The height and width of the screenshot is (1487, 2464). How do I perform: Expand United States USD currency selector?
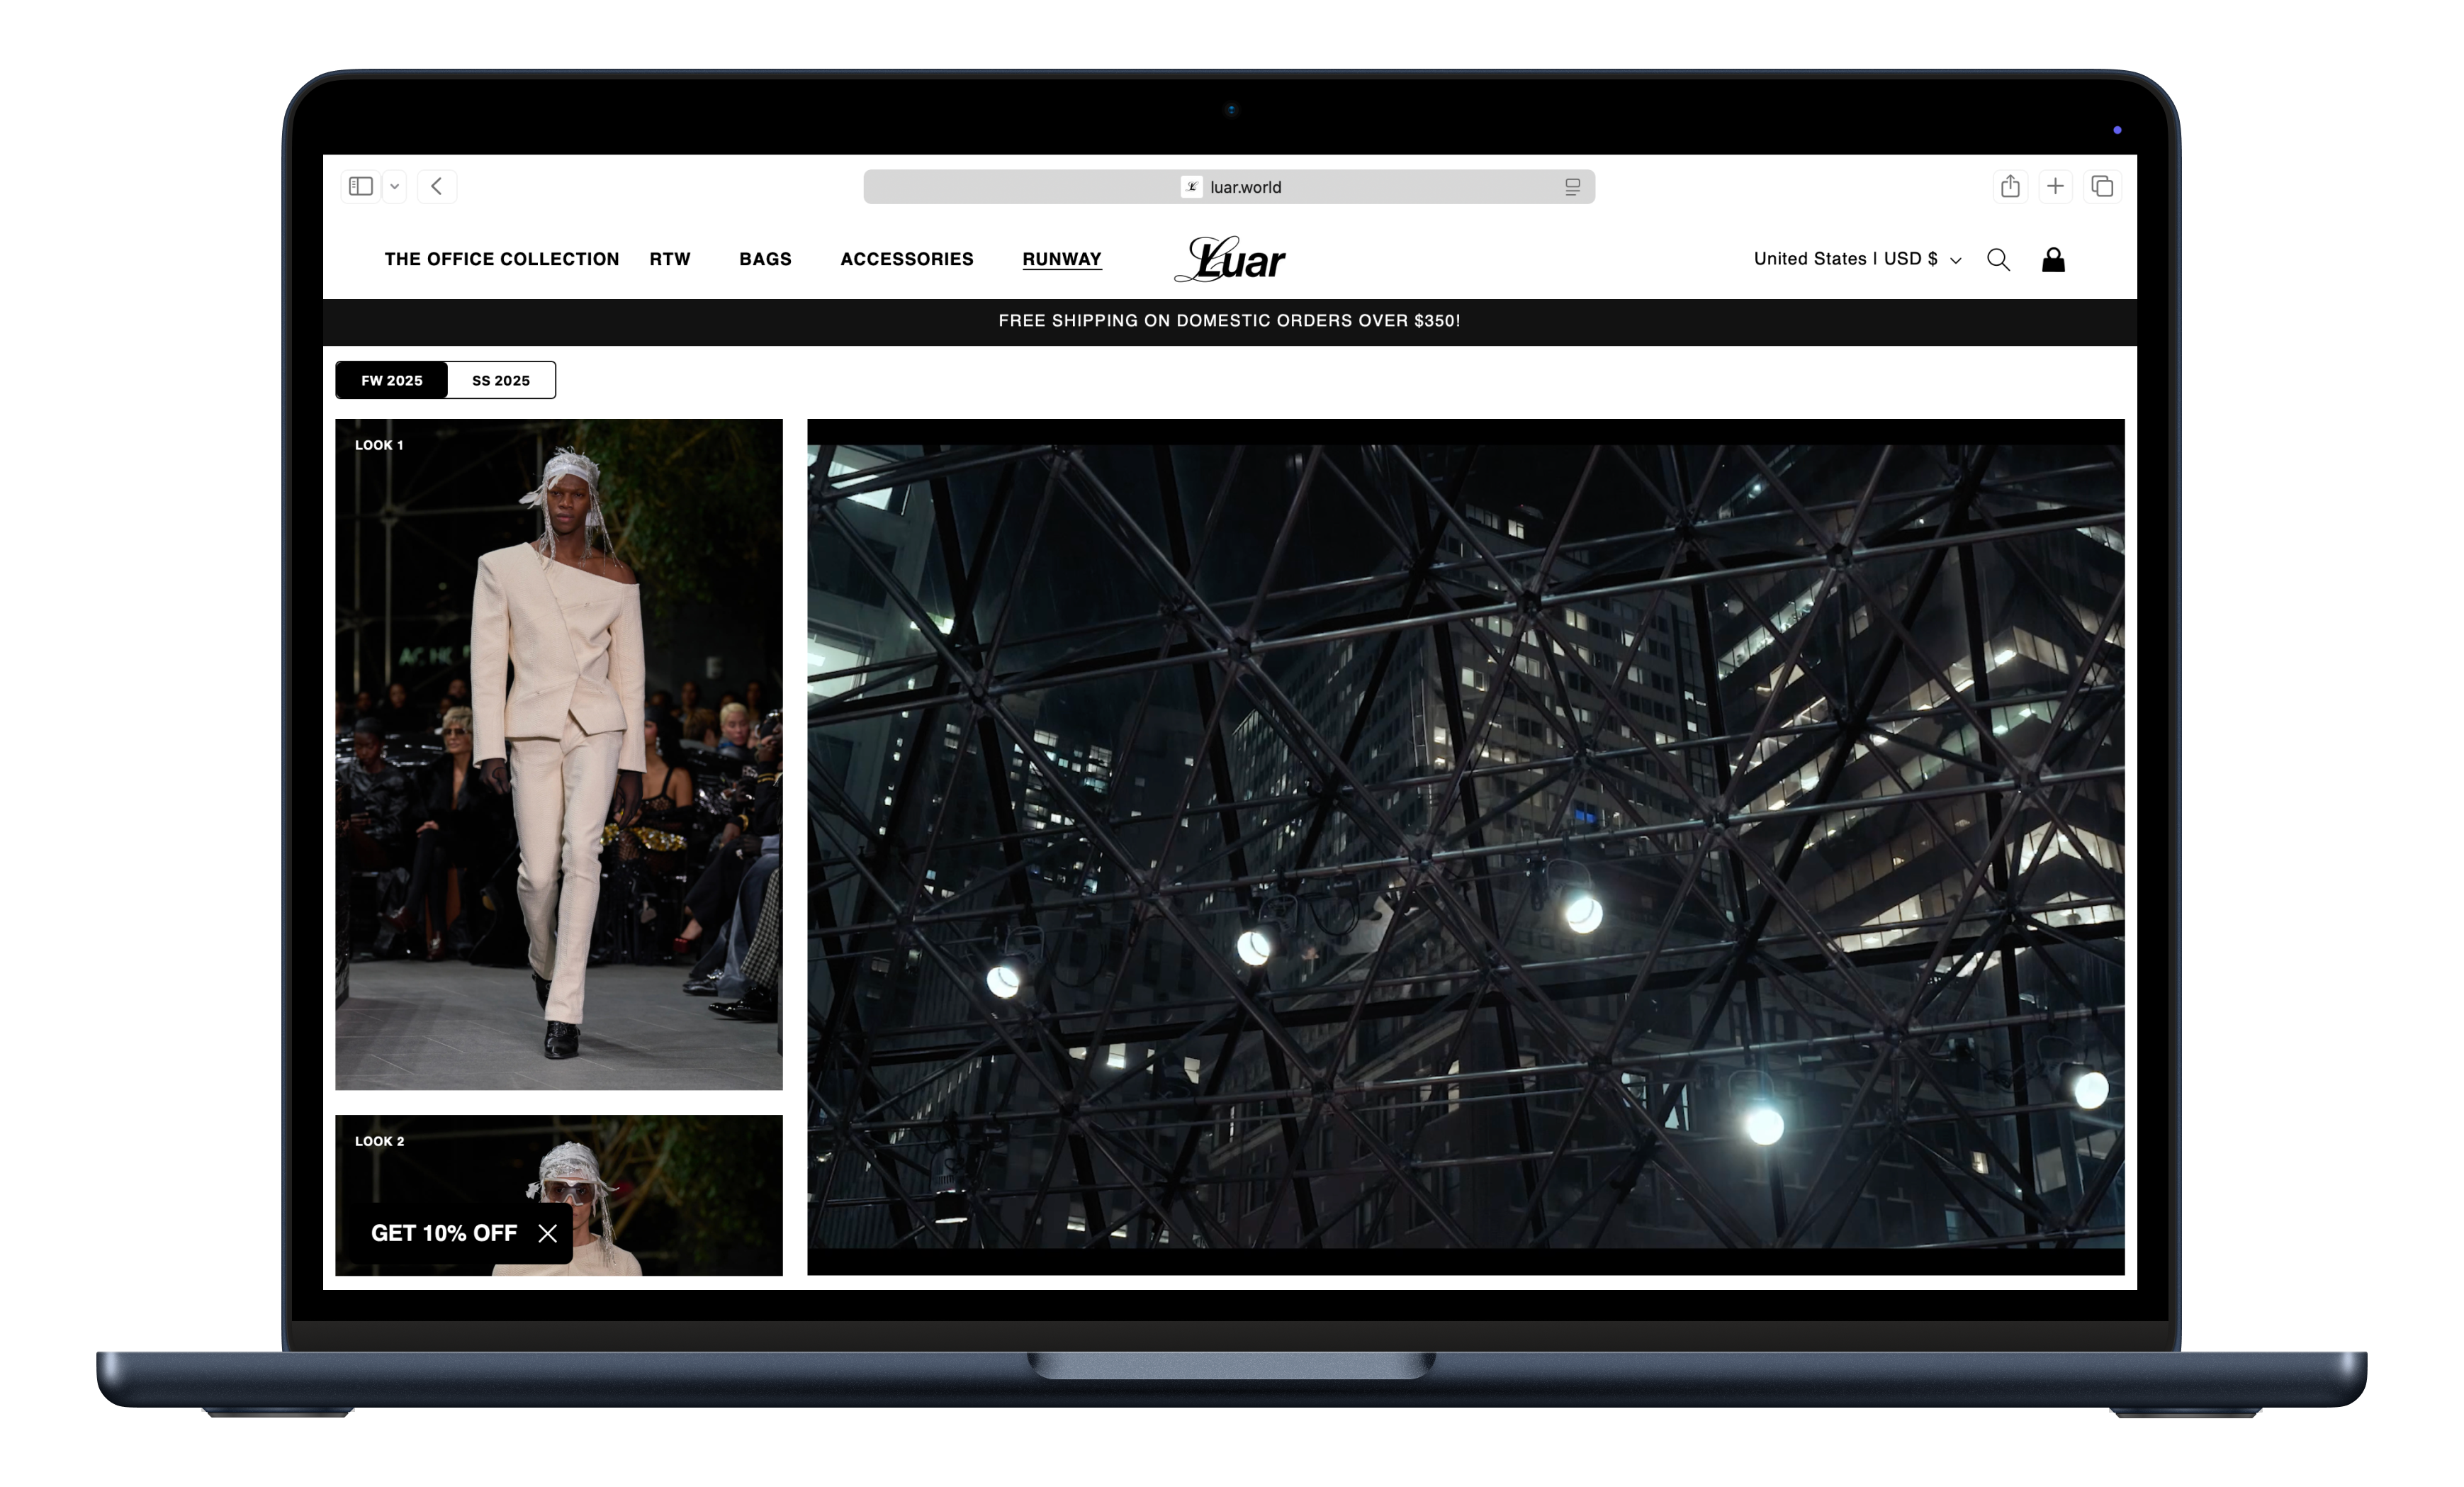(x=1857, y=259)
